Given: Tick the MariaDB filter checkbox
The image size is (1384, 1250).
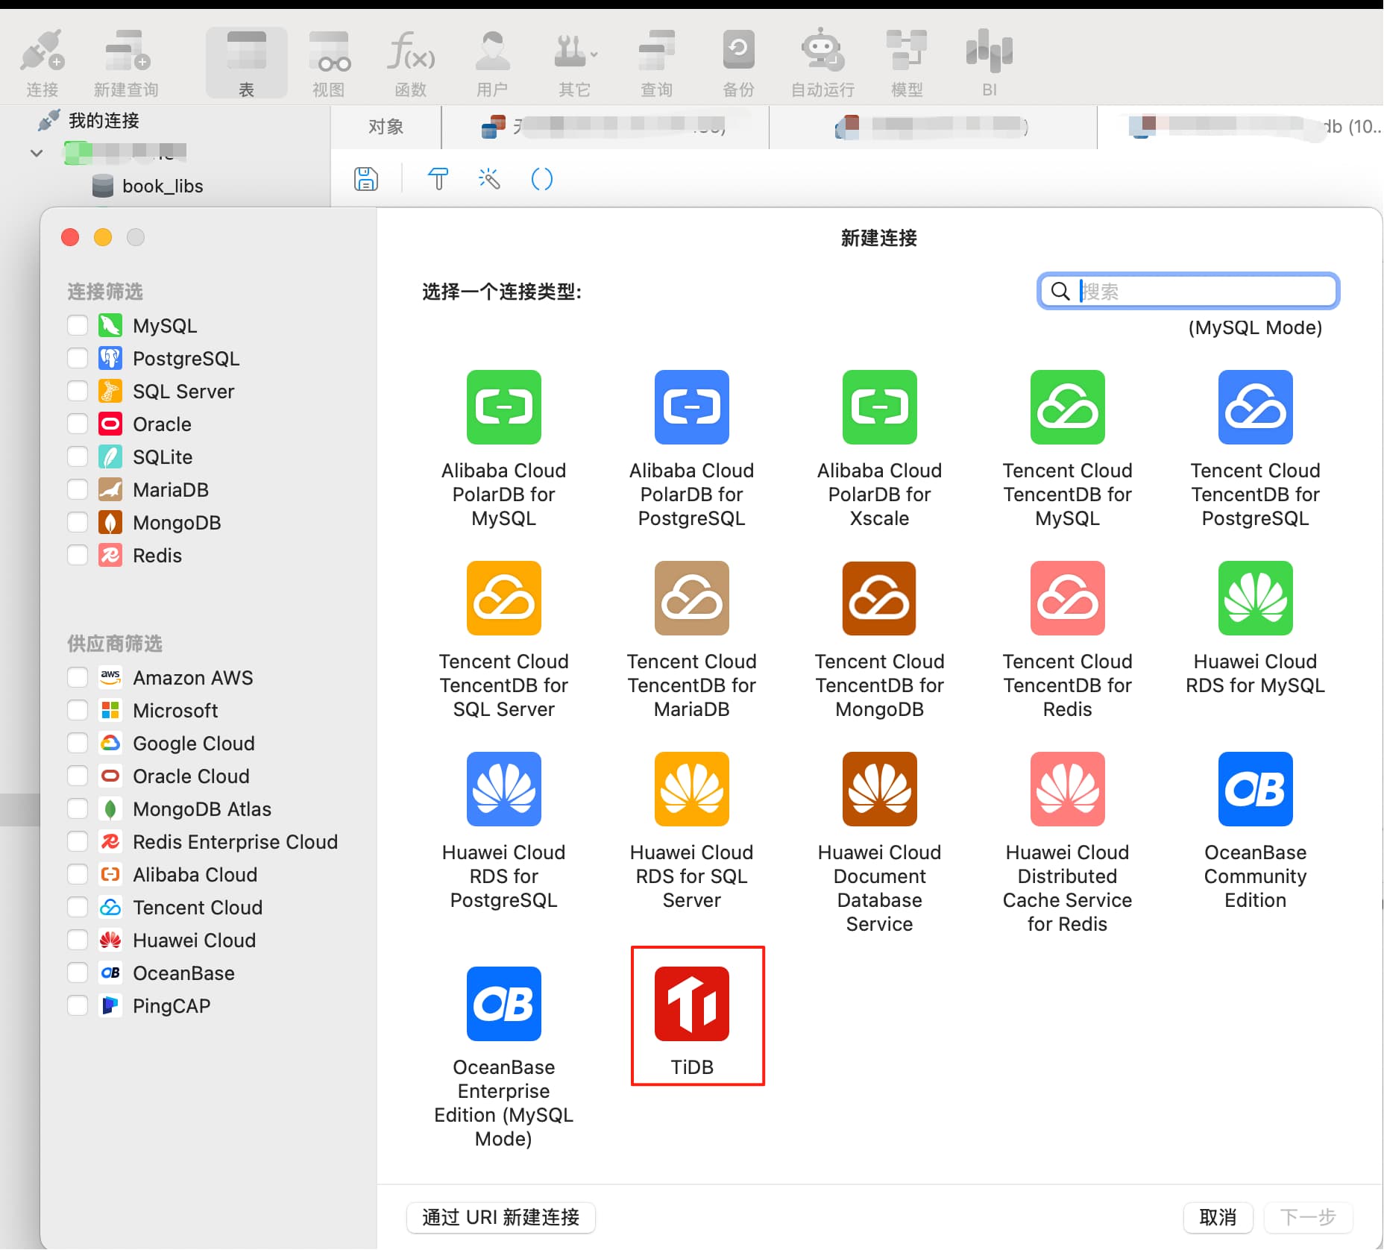Looking at the screenshot, I should click(78, 489).
